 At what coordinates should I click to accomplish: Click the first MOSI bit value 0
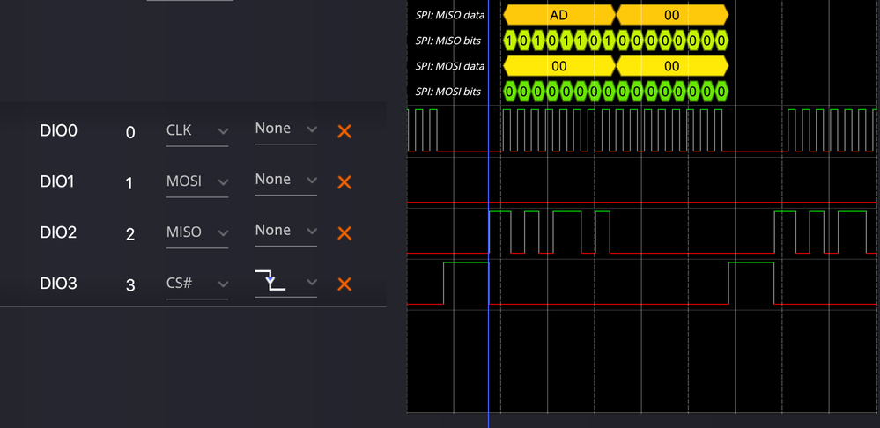click(510, 92)
